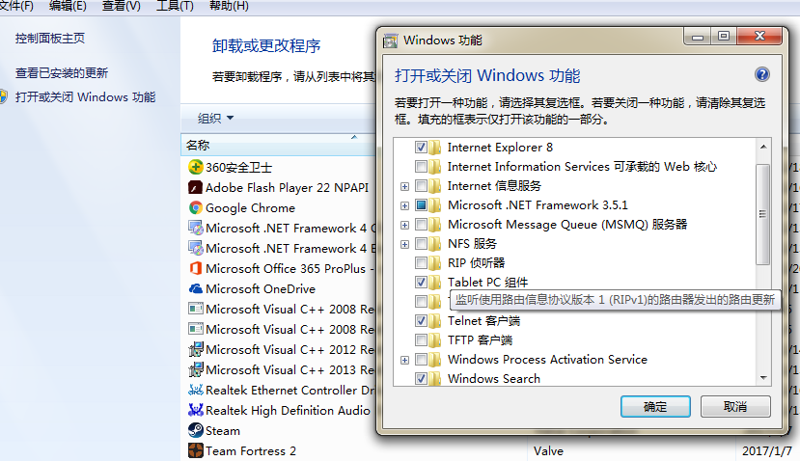Expand the NFS 服务 tree node

[404, 244]
